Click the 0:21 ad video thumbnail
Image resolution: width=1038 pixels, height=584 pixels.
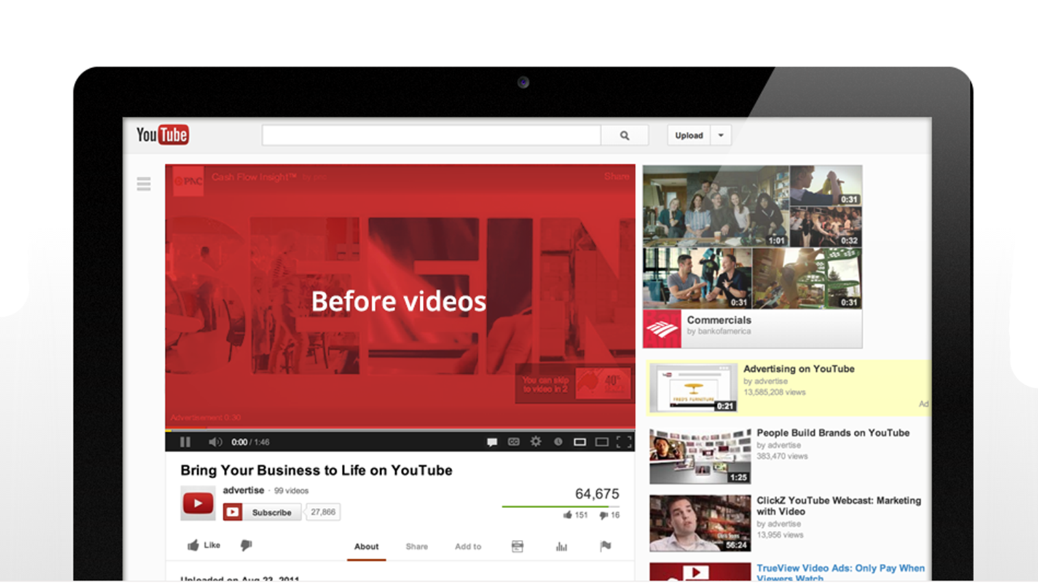click(x=694, y=388)
